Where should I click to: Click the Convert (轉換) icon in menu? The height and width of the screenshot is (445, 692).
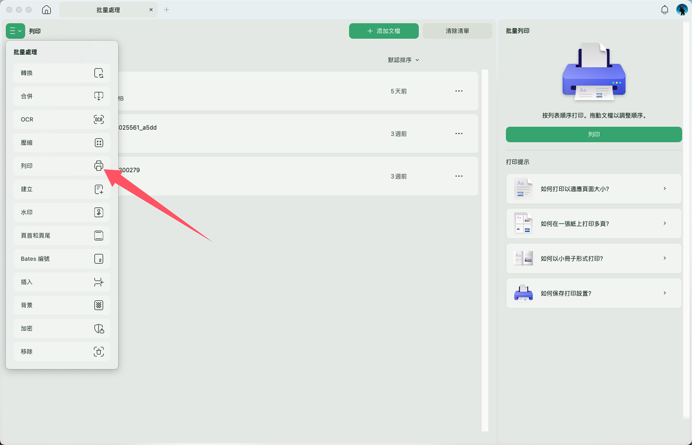coord(99,73)
